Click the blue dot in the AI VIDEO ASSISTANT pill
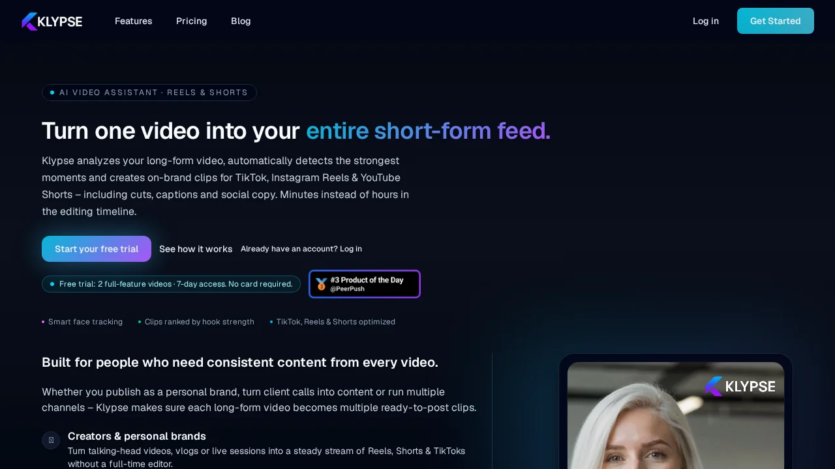The width and height of the screenshot is (835, 469). point(52,92)
